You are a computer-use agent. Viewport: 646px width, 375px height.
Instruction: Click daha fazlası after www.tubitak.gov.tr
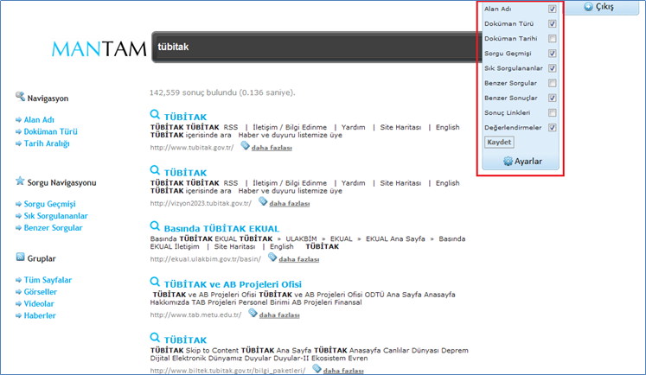pos(272,148)
